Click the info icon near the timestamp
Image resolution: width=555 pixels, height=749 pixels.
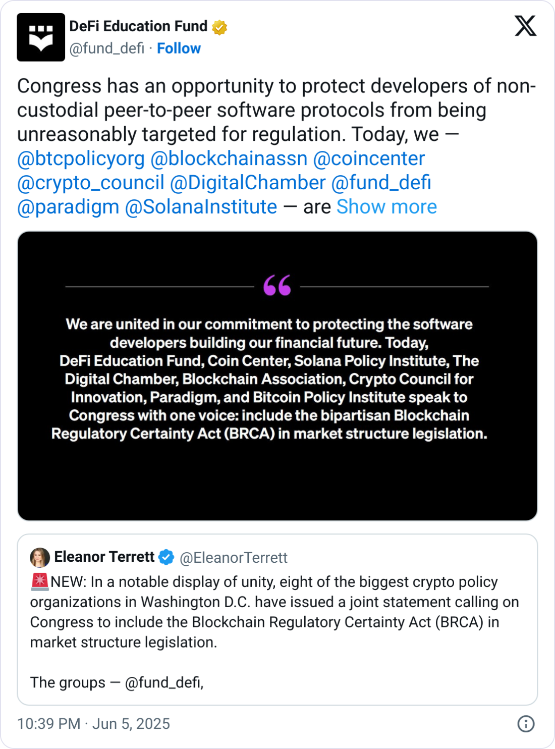[526, 723]
